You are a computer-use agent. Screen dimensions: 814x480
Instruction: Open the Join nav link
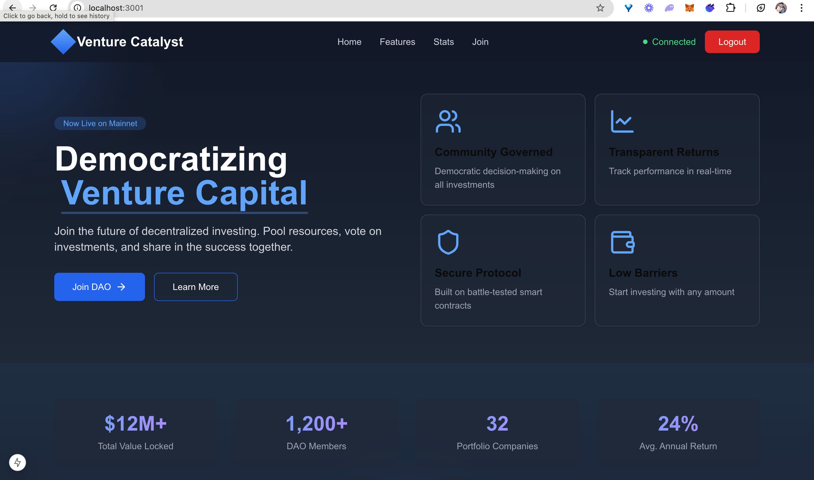coord(480,42)
